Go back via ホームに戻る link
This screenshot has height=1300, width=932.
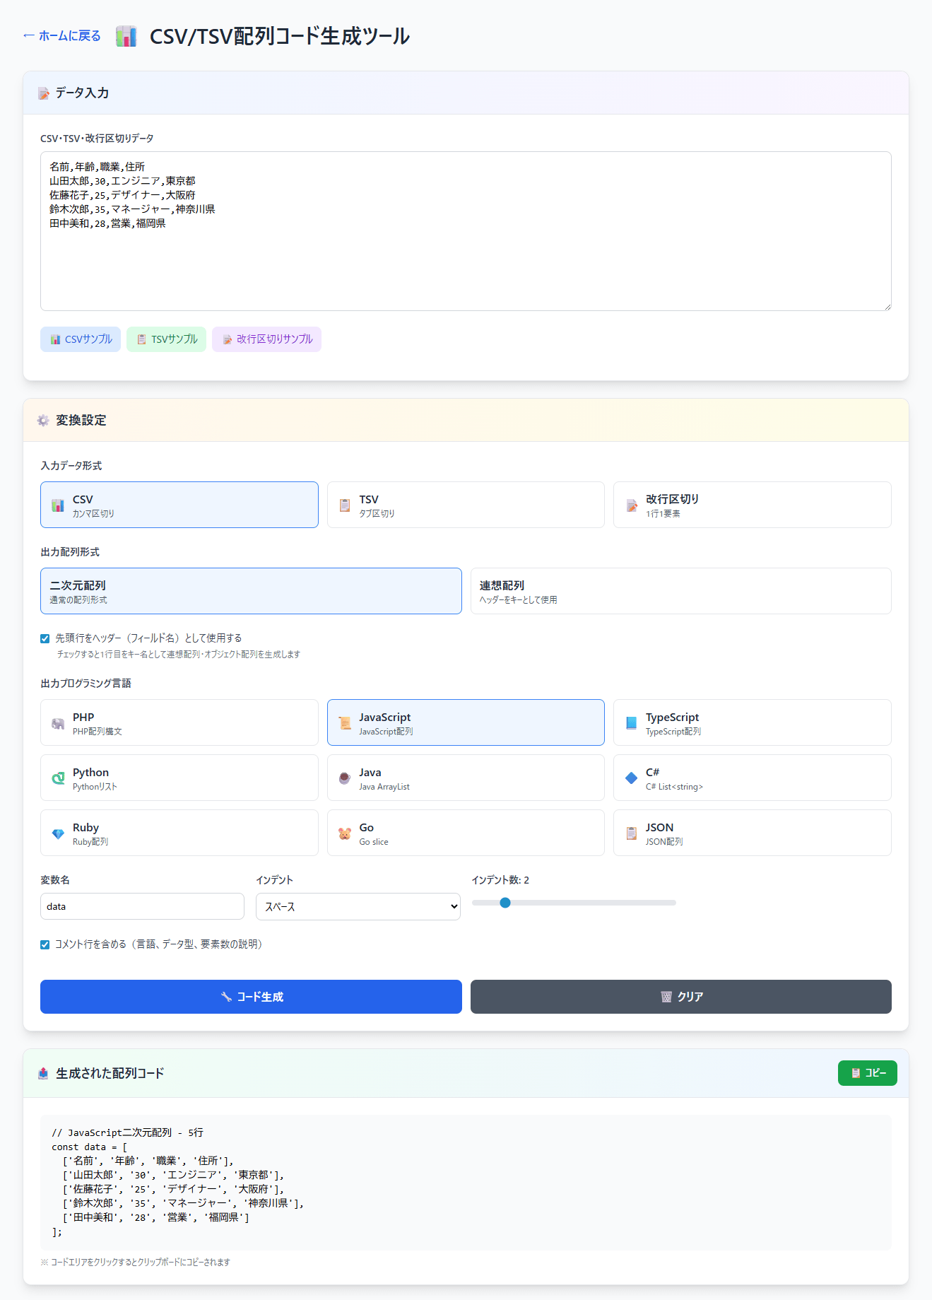tap(62, 36)
